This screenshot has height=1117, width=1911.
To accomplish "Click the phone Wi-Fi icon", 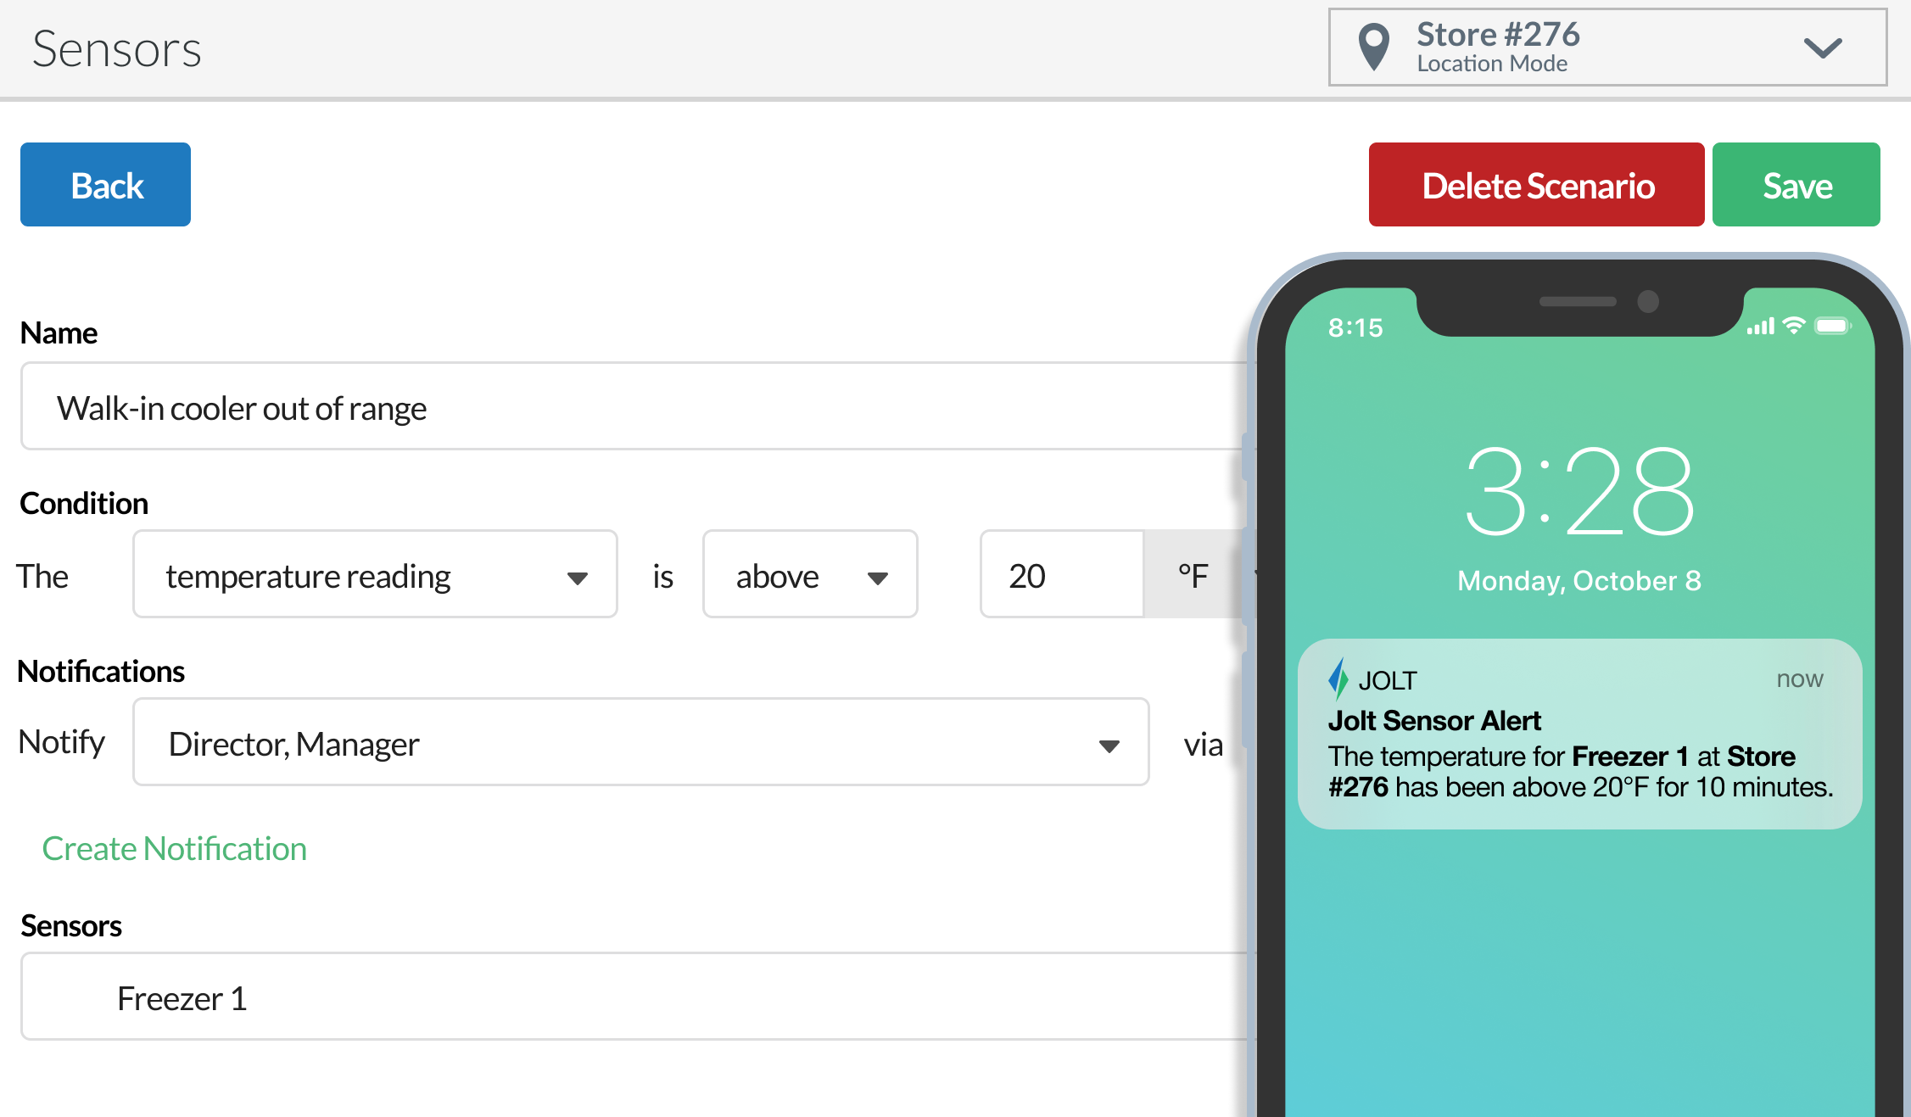I will click(x=1794, y=326).
